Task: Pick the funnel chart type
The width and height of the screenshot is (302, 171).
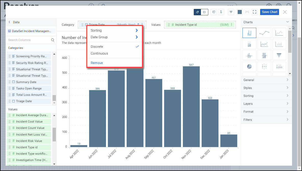Action: [x=279, y=55]
